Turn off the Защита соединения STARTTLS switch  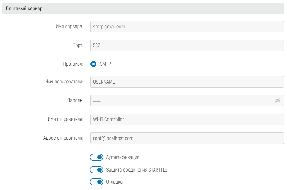pos(96,170)
